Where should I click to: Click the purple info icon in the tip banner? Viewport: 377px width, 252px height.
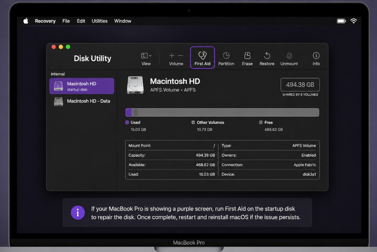78,213
